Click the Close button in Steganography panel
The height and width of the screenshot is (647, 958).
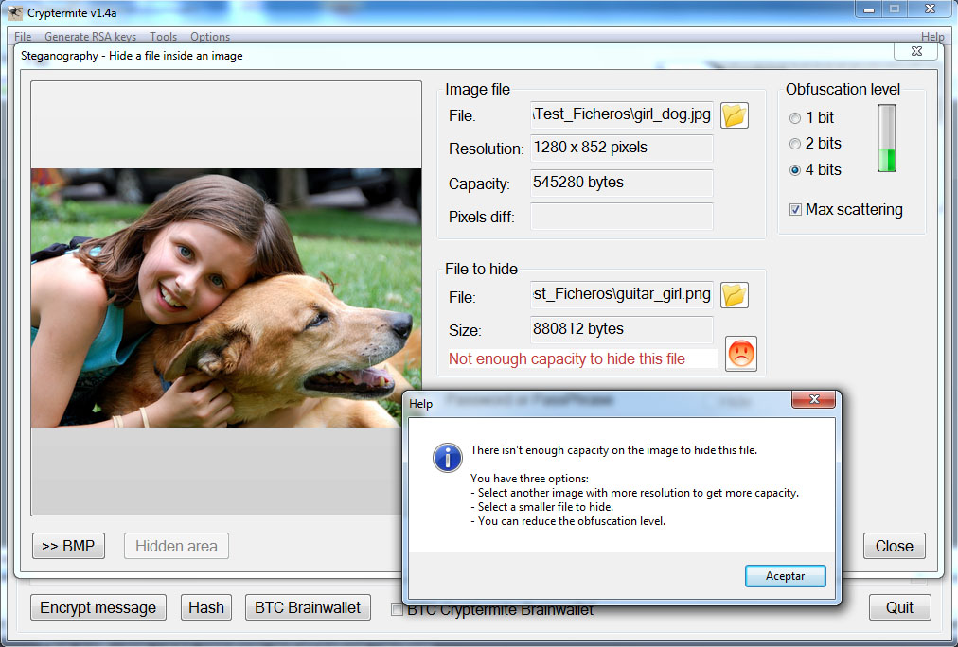[895, 546]
